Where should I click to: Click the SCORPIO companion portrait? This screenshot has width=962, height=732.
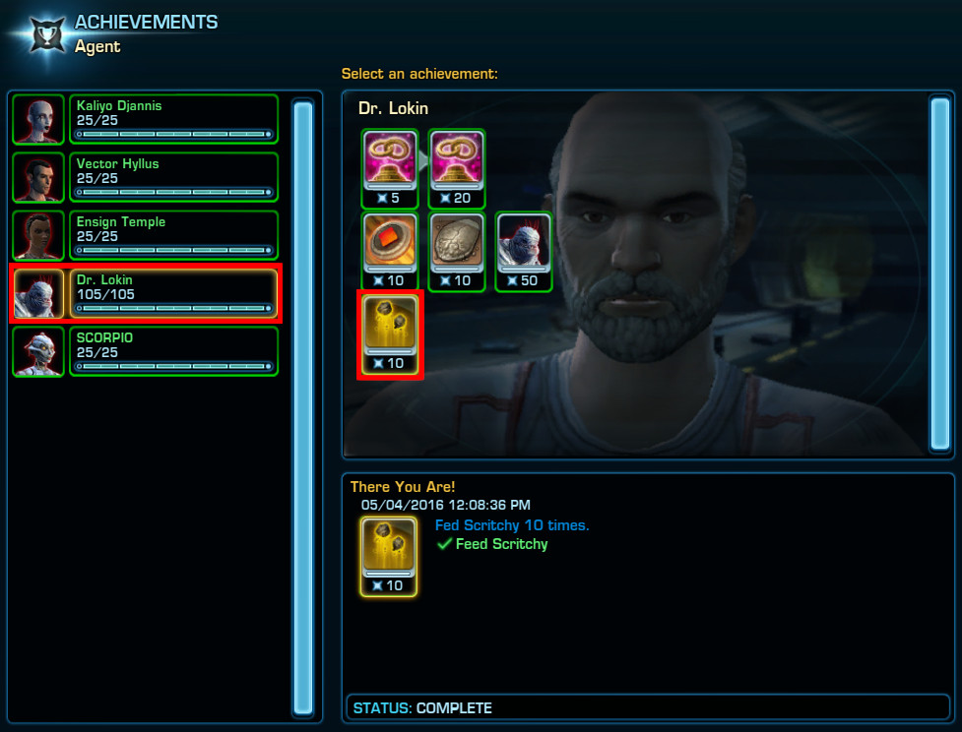(38, 351)
